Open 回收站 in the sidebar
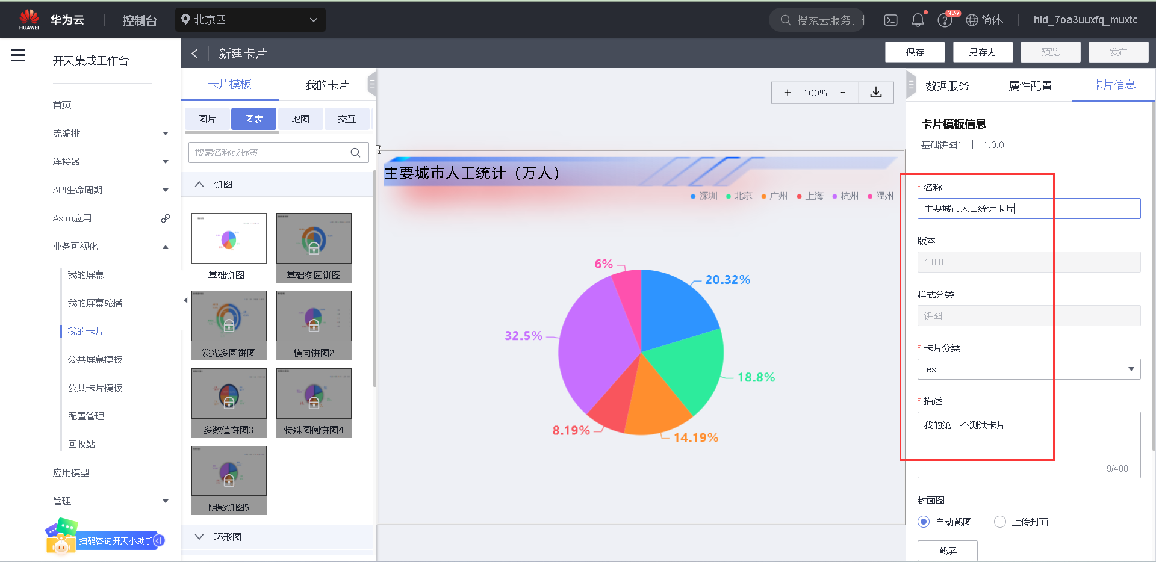 click(82, 445)
